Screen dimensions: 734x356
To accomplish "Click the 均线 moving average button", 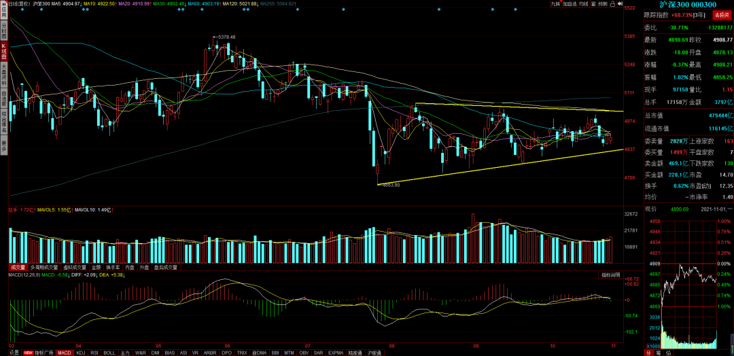I will pos(584,4).
